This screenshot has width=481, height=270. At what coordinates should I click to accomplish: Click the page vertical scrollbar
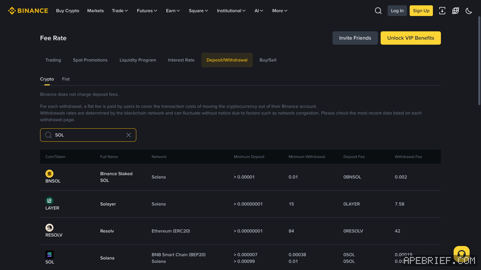(x=479, y=60)
